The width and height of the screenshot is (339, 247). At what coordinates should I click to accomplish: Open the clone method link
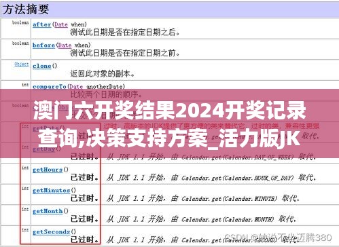[x=41, y=66]
